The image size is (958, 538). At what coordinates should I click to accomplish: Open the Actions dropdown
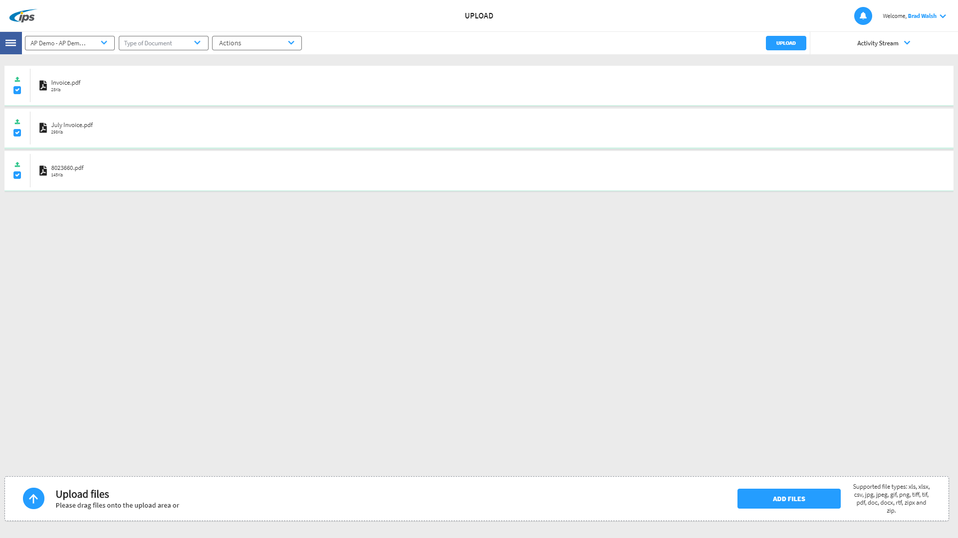[x=256, y=43]
